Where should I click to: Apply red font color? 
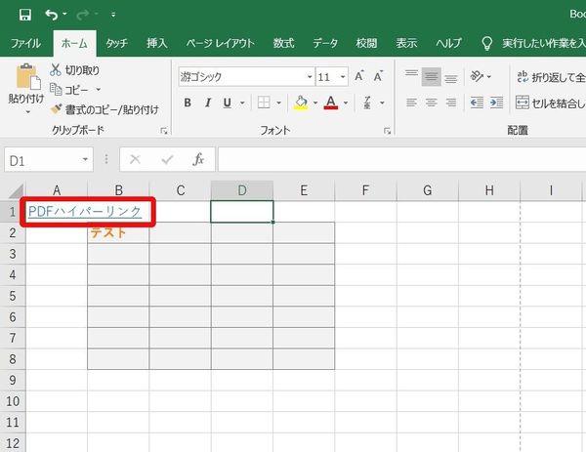coord(331,103)
